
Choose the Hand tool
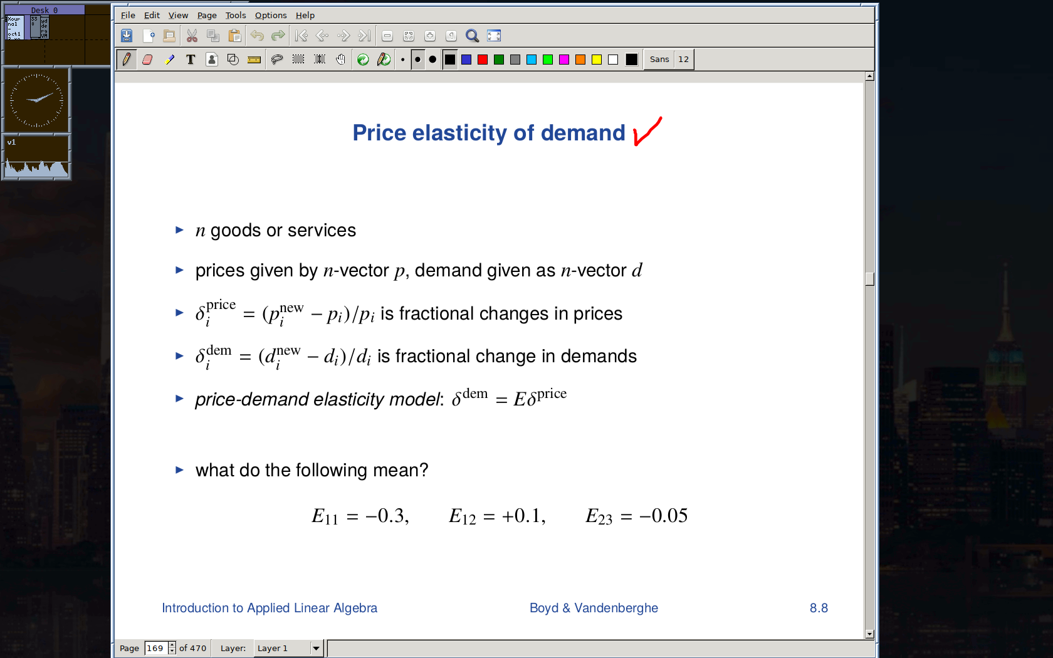coord(340,60)
